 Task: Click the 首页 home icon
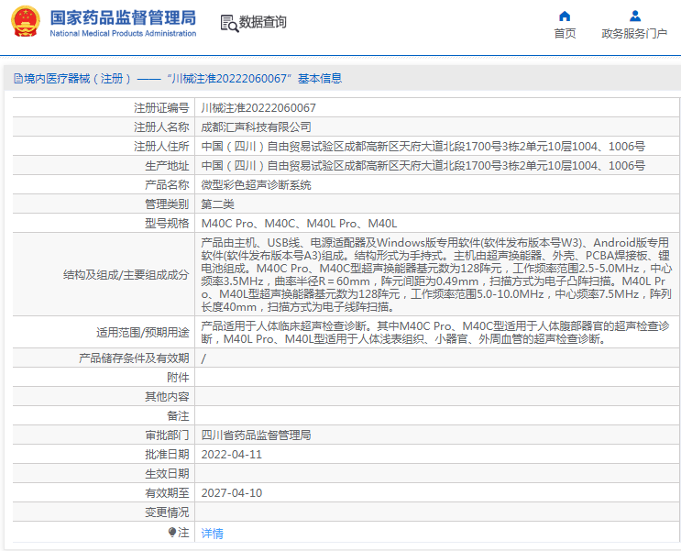tap(565, 17)
